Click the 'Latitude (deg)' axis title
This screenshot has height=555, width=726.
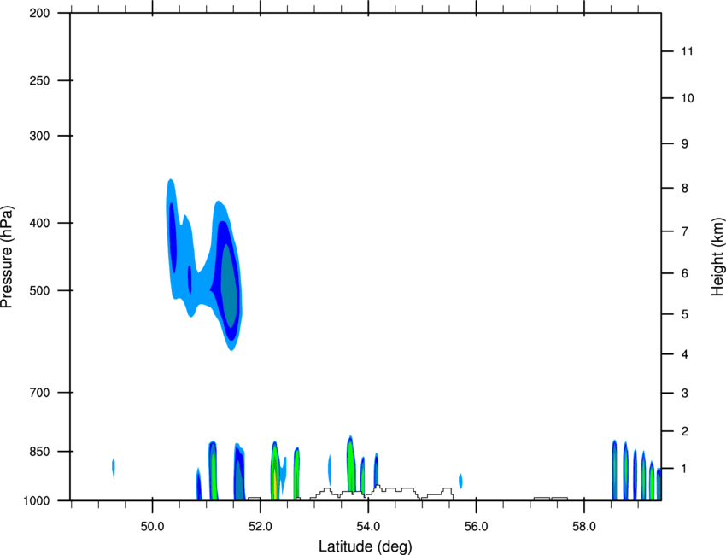tap(366, 546)
